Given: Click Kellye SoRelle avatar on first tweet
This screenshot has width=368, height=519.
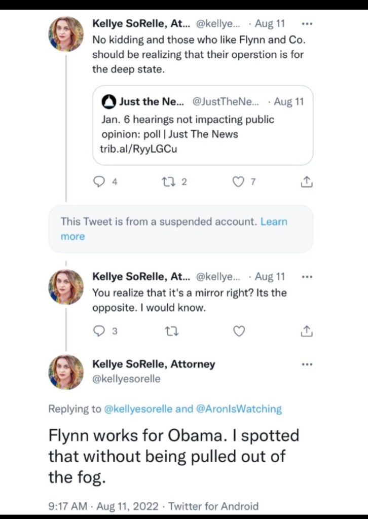Looking at the screenshot, I should coord(66,34).
